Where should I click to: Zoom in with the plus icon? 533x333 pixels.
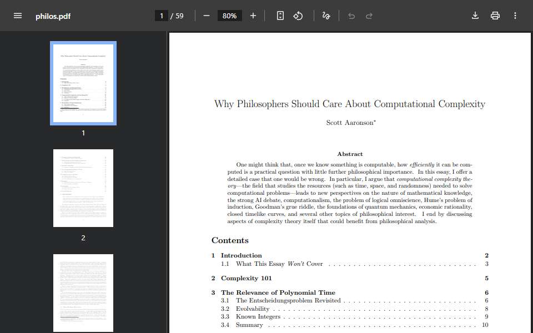[253, 16]
